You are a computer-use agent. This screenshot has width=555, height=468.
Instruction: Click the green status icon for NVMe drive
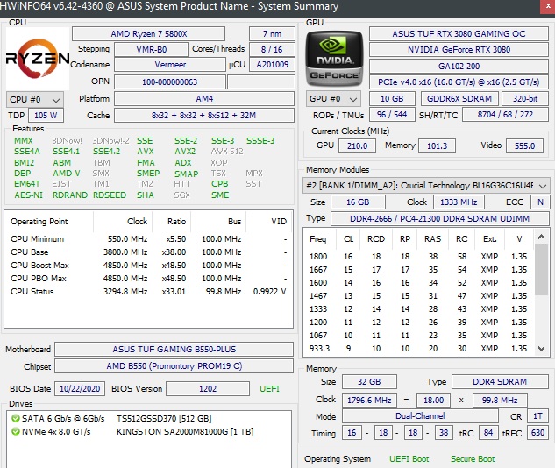[16, 431]
